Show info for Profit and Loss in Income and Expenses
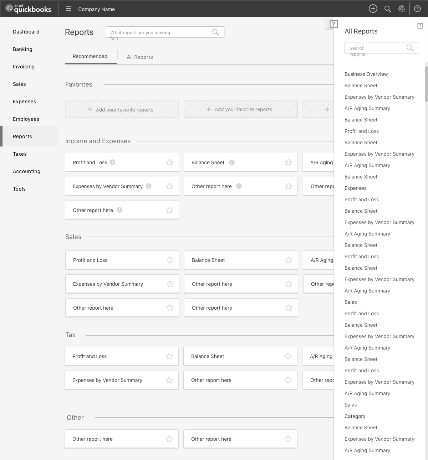 pyautogui.click(x=112, y=162)
